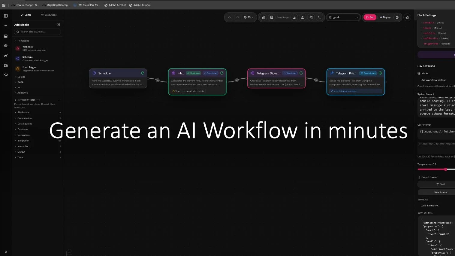Click the console terminal icon
455x256 pixels.
pyautogui.click(x=320, y=17)
